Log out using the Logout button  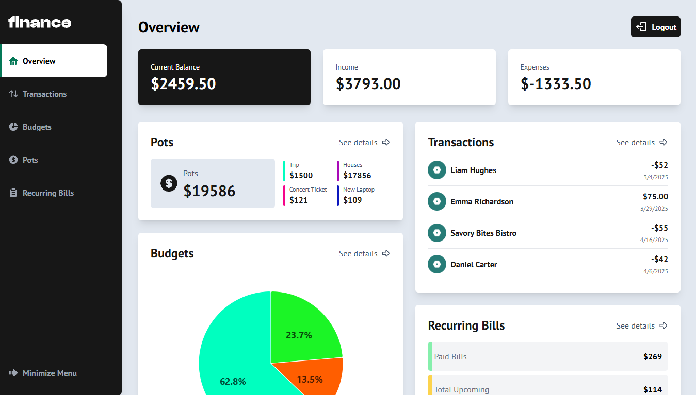(x=655, y=27)
